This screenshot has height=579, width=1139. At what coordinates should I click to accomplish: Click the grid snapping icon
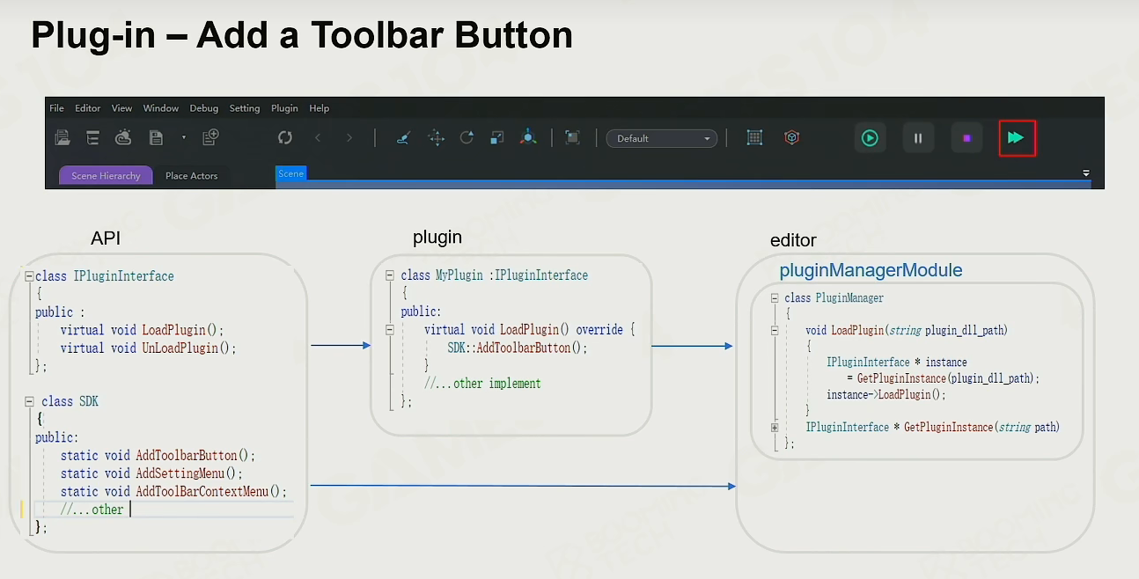coord(754,137)
